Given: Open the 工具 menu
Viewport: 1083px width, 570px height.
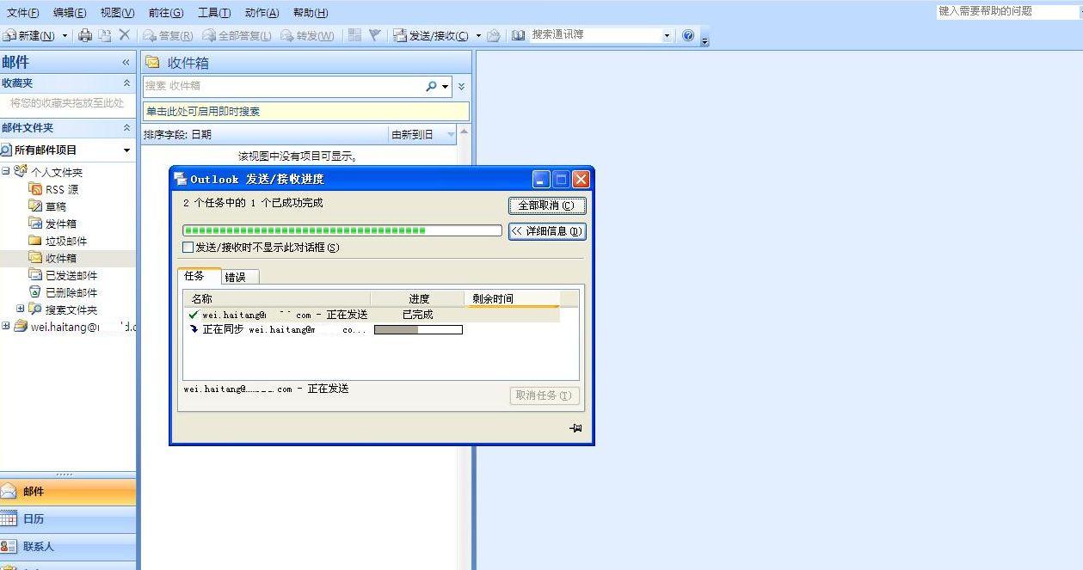Looking at the screenshot, I should pyautogui.click(x=214, y=13).
